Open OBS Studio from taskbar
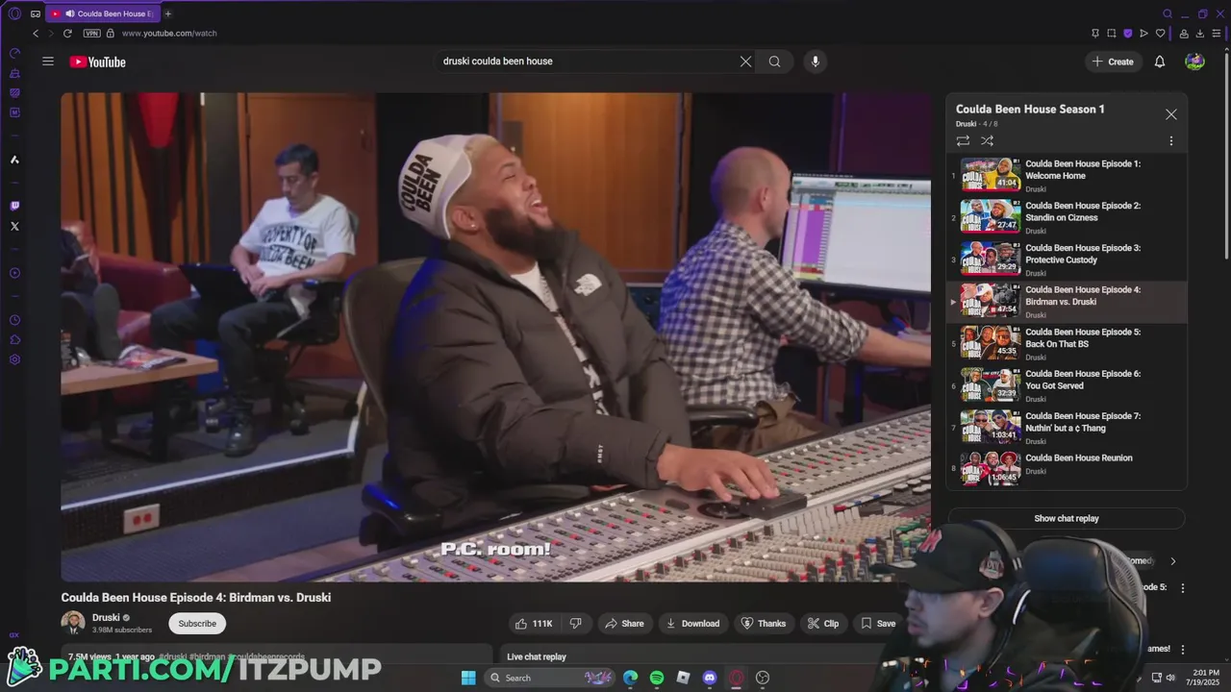This screenshot has height=692, width=1231. click(x=763, y=678)
